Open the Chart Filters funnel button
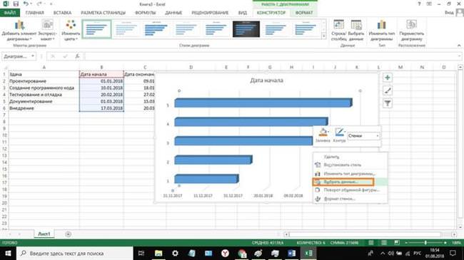Screen dimensions: 464x260 click(x=388, y=103)
